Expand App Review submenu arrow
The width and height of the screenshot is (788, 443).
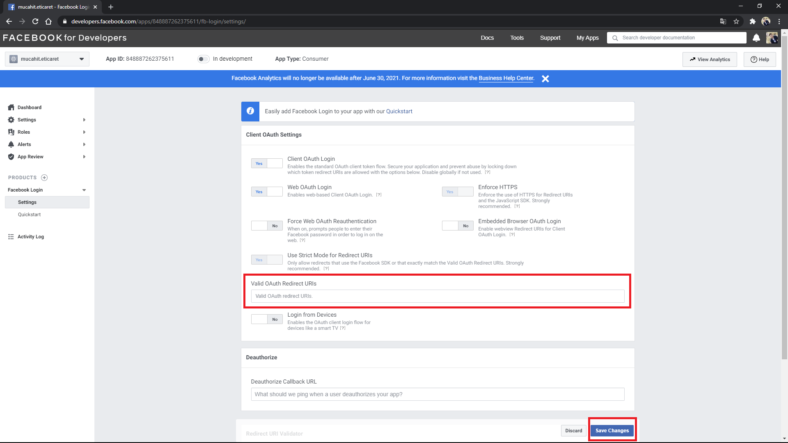pyautogui.click(x=84, y=157)
